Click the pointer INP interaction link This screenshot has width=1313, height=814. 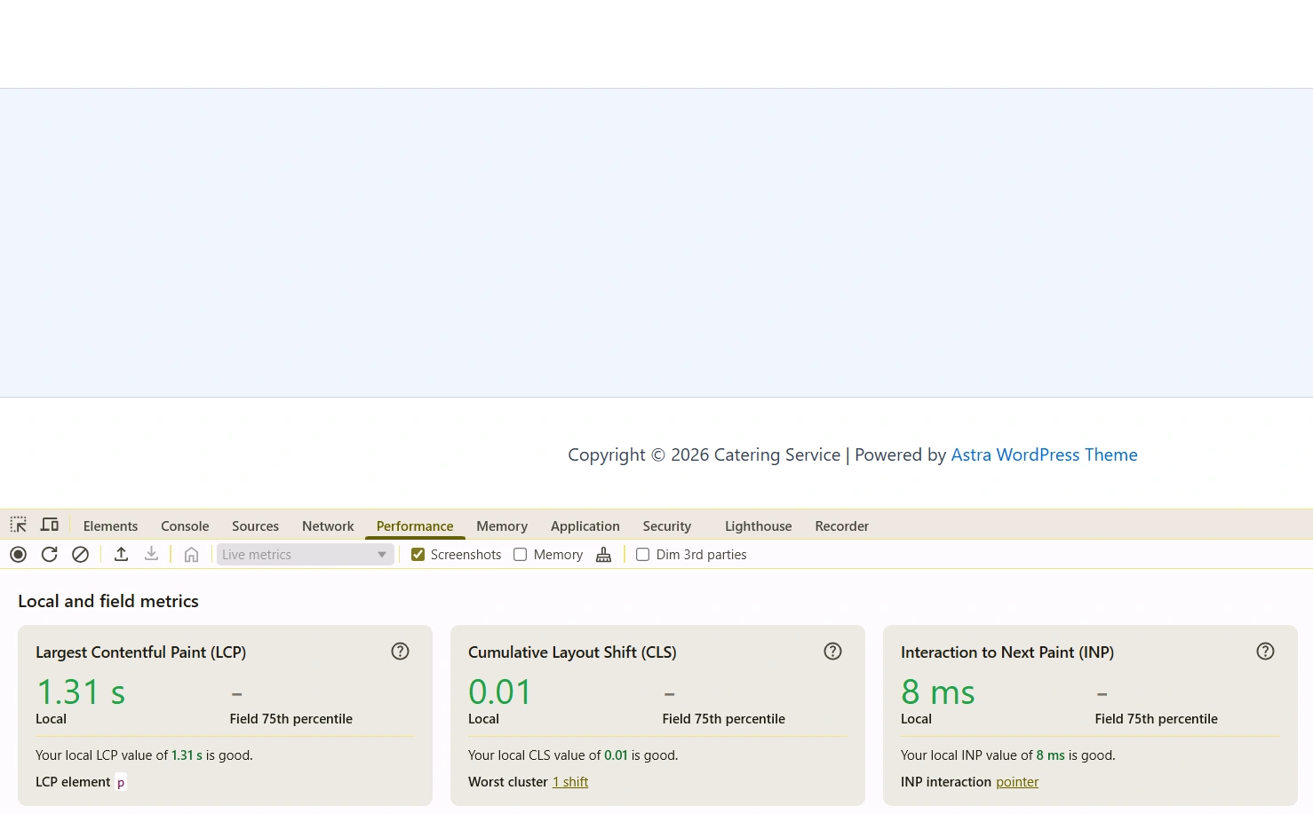point(1017,782)
